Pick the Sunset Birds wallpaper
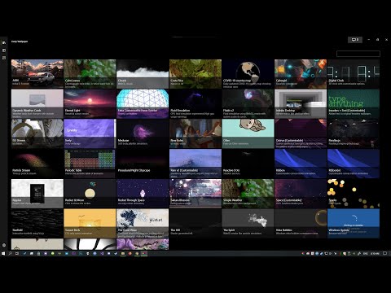The height and width of the screenshot is (293, 391). pyautogui.click(x=90, y=223)
